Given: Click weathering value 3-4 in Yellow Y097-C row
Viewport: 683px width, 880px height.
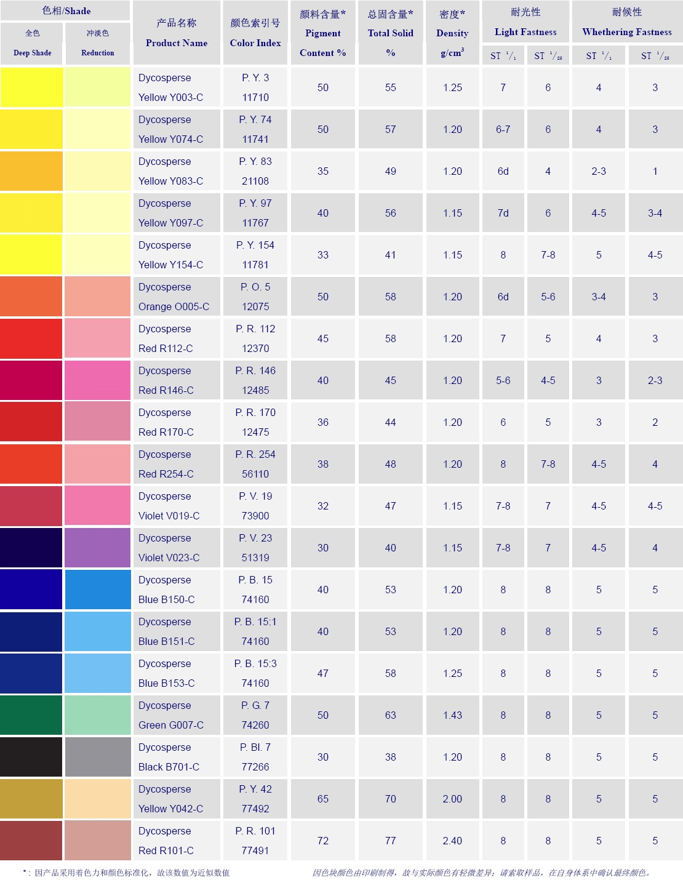Looking at the screenshot, I should pyautogui.click(x=655, y=213).
